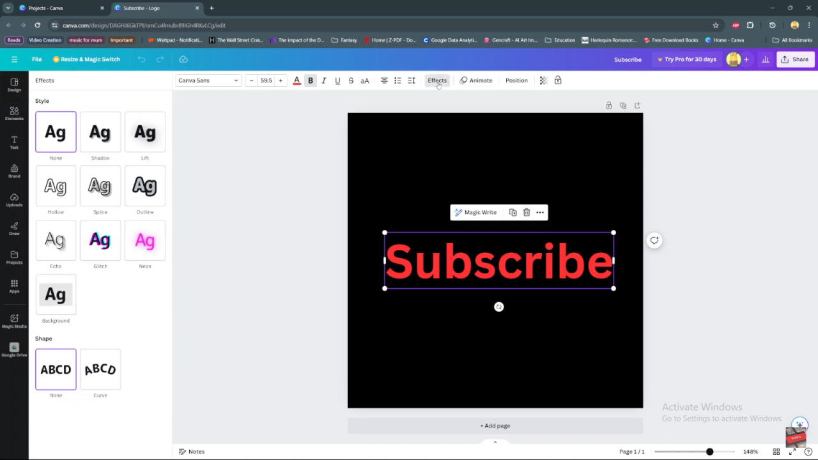The height and width of the screenshot is (460, 818).
Task: Select the None text style
Action: pos(56,132)
